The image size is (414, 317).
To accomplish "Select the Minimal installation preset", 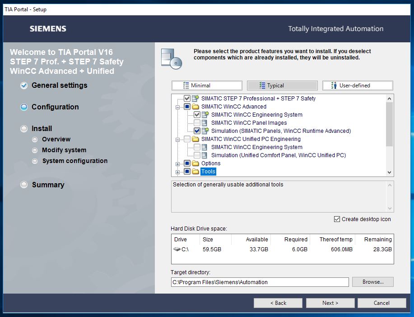I will coord(207,86).
